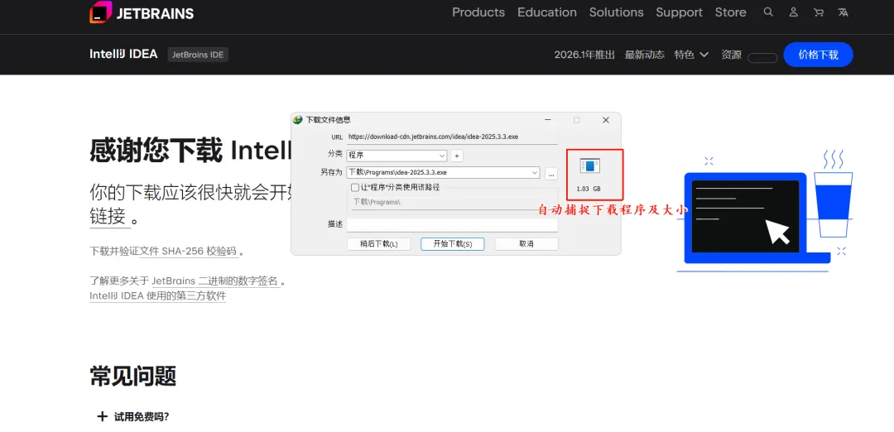Open the shopping cart icon
Viewport: 894px width, 432px height.
(x=818, y=12)
